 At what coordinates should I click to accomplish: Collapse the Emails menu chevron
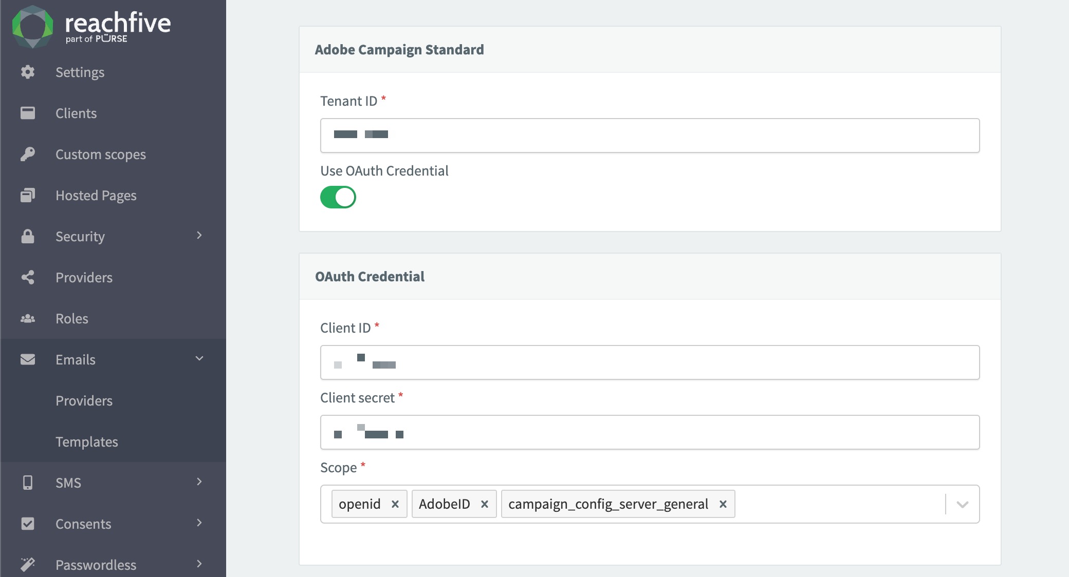pyautogui.click(x=199, y=359)
